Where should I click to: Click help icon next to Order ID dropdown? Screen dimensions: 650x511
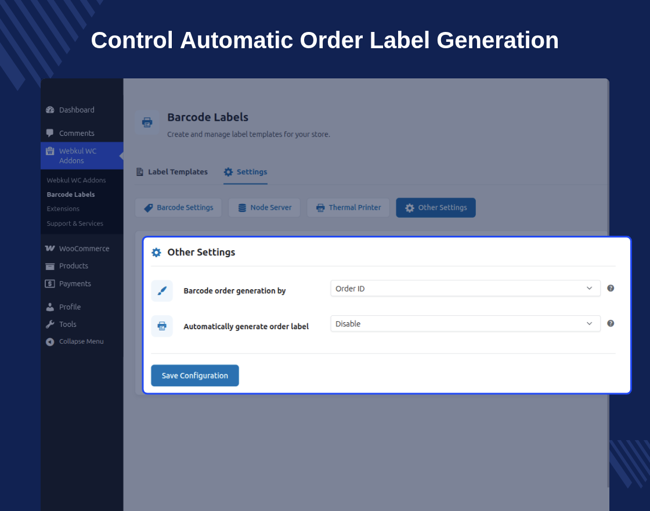611,288
